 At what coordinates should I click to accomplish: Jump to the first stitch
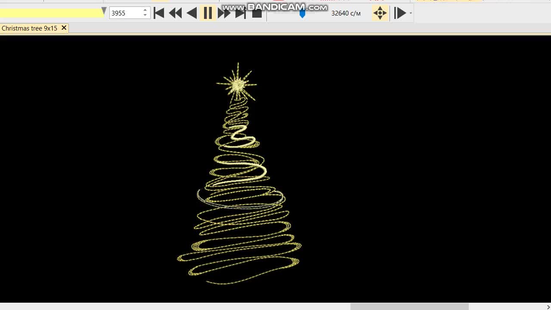click(159, 13)
